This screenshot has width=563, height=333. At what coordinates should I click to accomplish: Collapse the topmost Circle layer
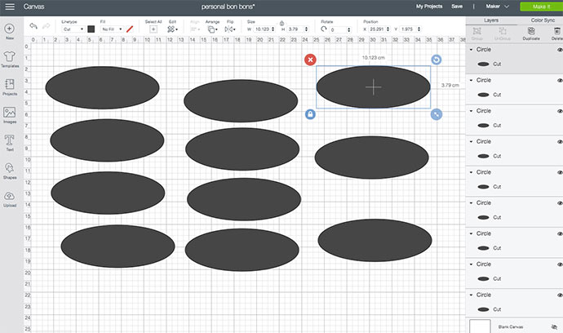click(x=471, y=50)
